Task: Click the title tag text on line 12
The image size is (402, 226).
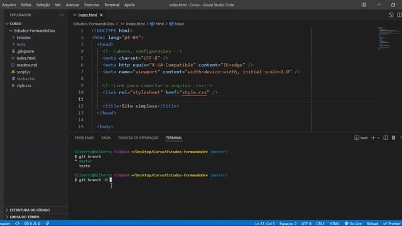Action: [141, 106]
